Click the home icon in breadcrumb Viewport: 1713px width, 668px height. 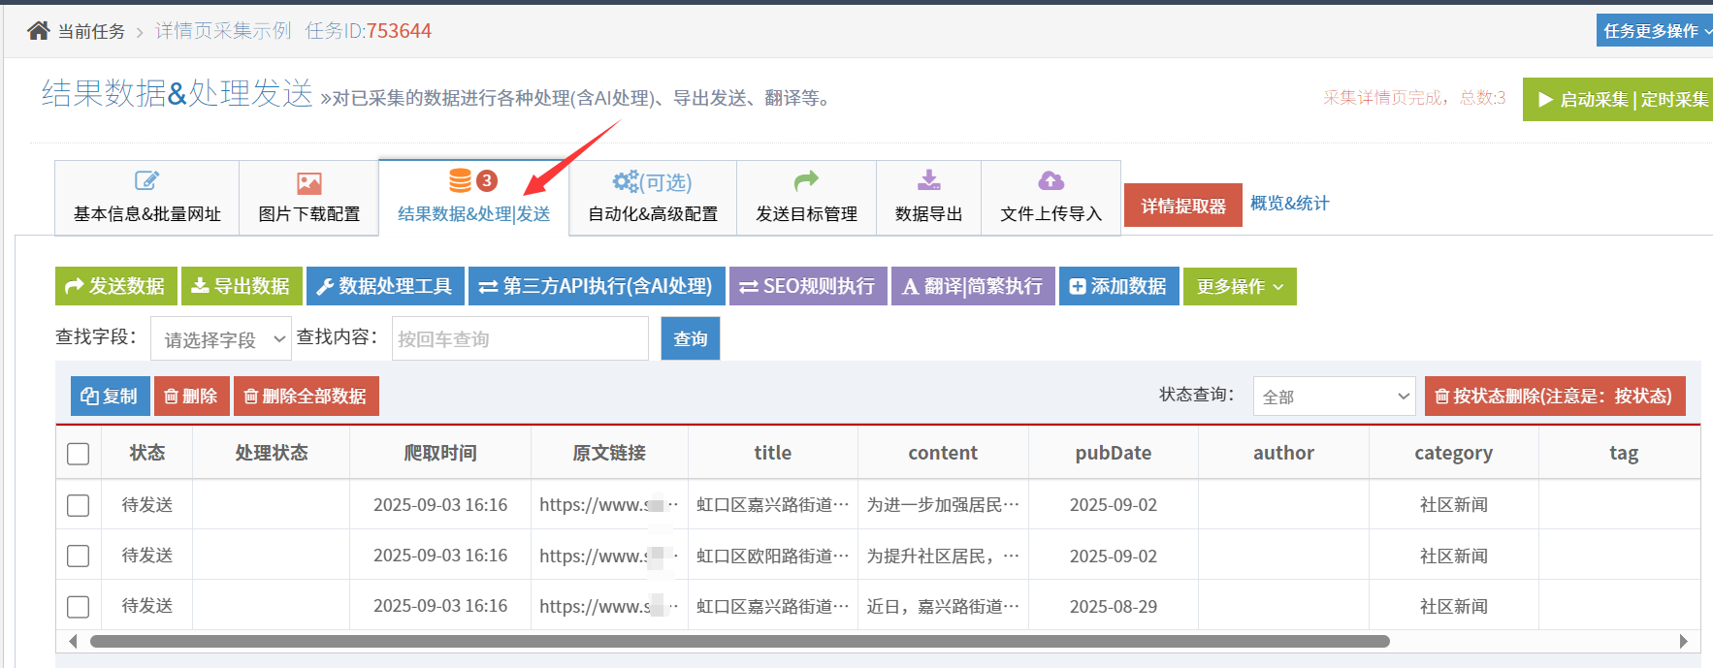pyautogui.click(x=39, y=31)
